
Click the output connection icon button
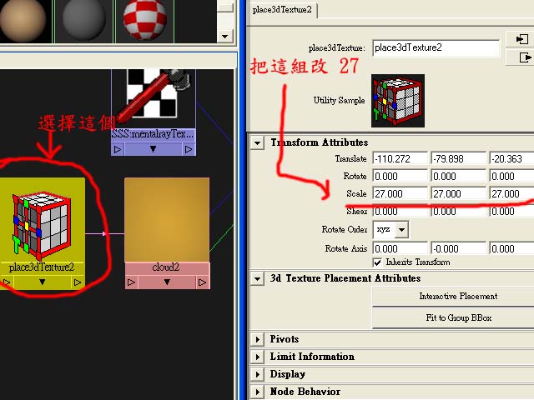[x=524, y=57]
